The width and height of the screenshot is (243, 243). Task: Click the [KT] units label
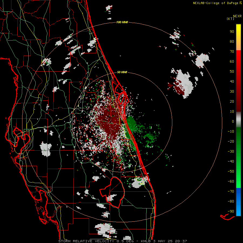tap(230, 19)
